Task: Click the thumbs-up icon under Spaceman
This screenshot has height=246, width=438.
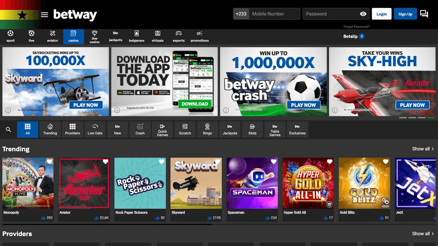Action: (x=267, y=218)
